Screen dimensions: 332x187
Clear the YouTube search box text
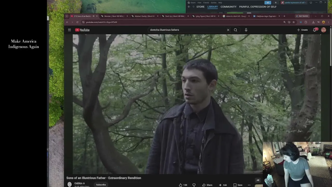(x=228, y=30)
